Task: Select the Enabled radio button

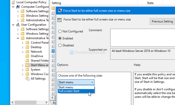Action: [60, 38]
